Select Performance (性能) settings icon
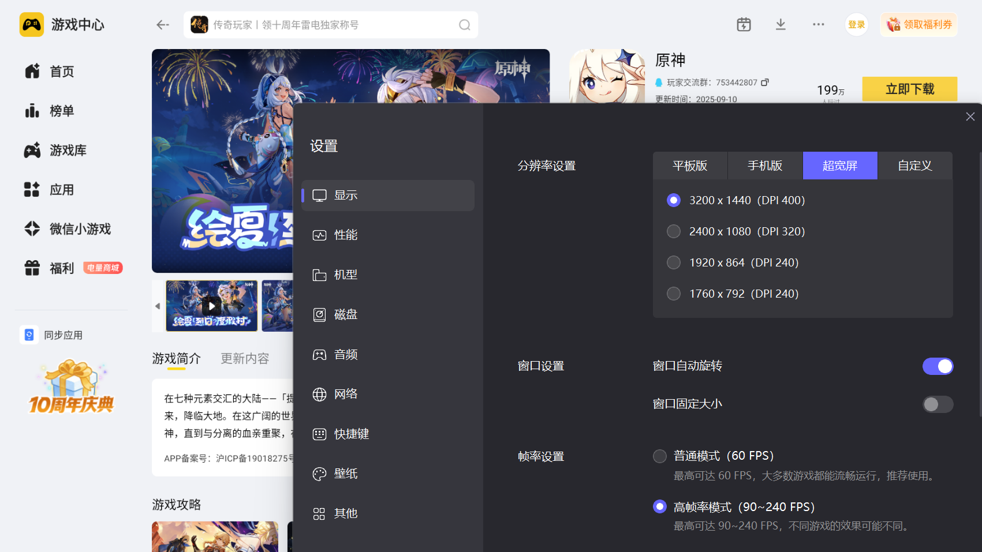The height and width of the screenshot is (552, 982). tap(319, 235)
